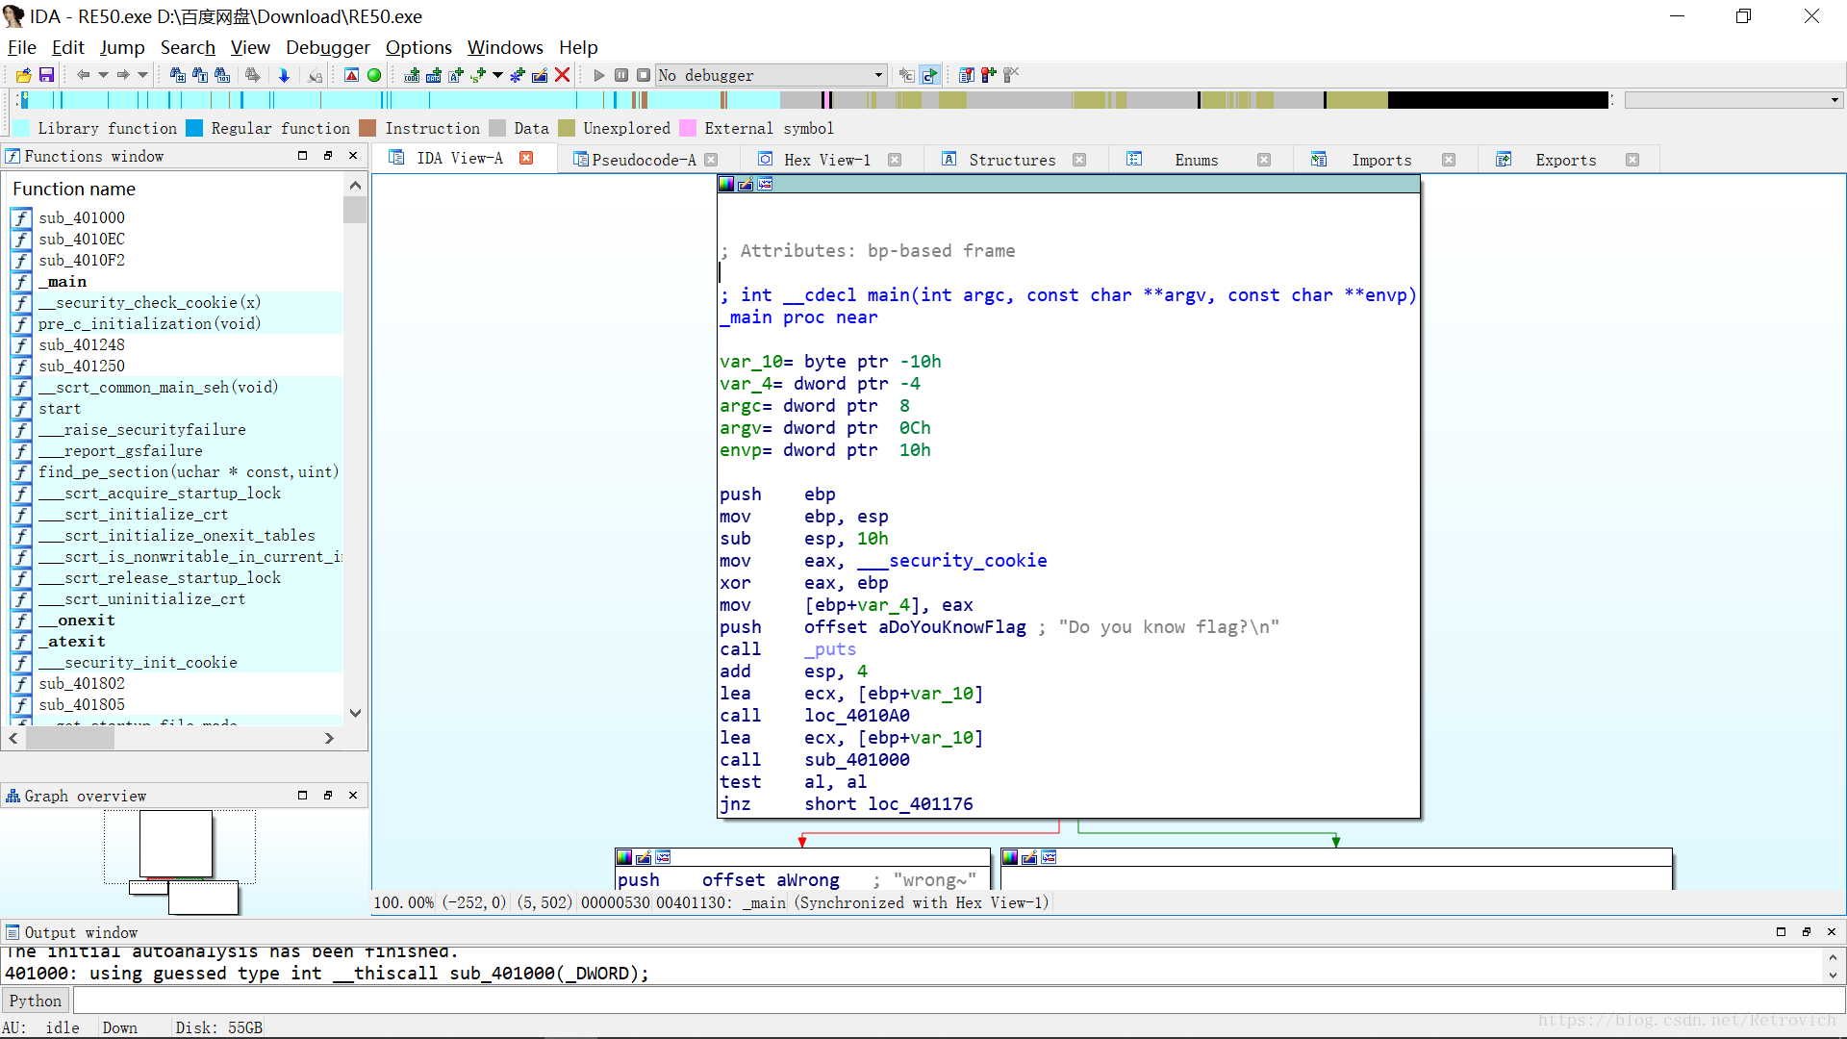Close the Enums tab
The height and width of the screenshot is (1039, 1847).
(1264, 160)
